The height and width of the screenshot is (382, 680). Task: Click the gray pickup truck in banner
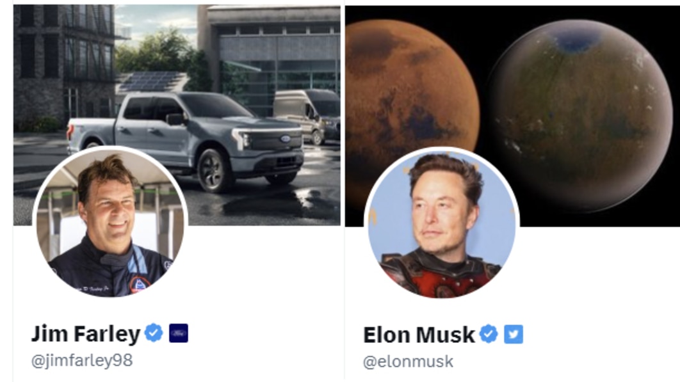click(x=186, y=139)
